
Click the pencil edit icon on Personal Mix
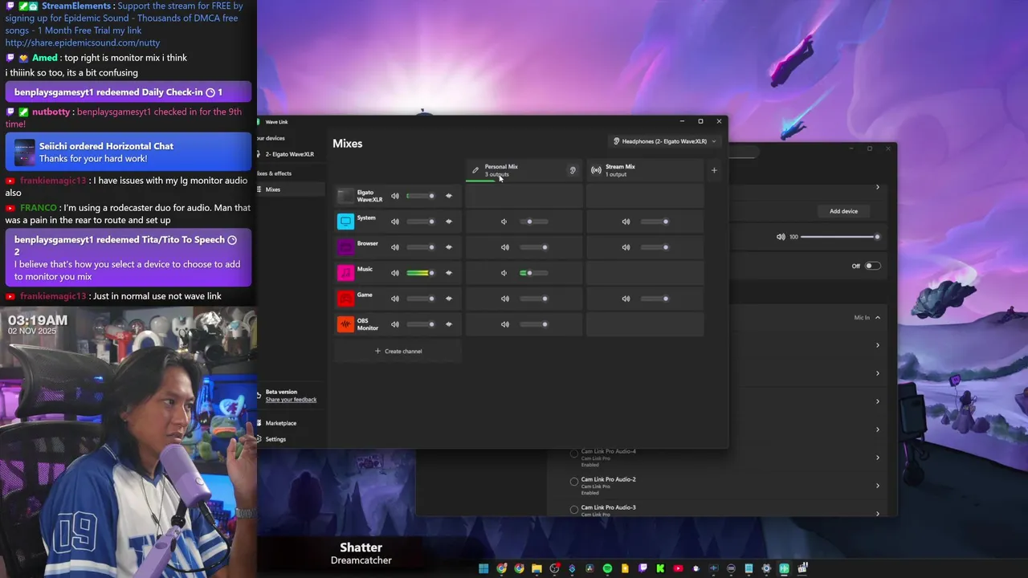[x=475, y=170]
